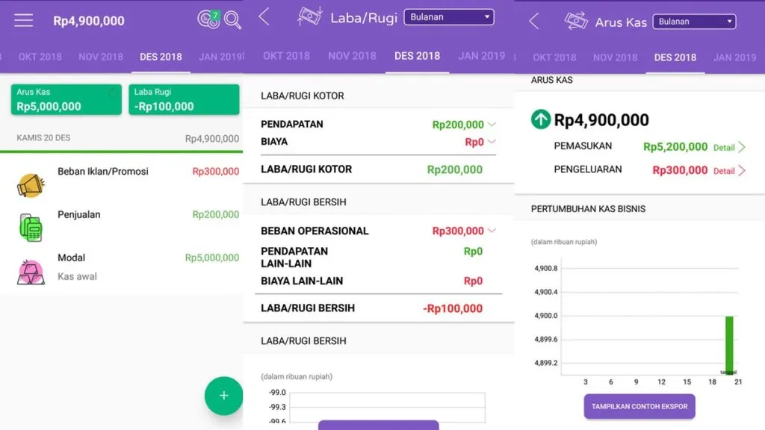Tap the green Arus Kas summary card
The height and width of the screenshot is (430, 765).
[x=66, y=99]
